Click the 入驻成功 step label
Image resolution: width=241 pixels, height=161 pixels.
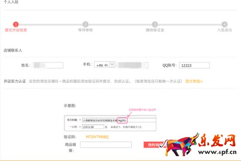[x=224, y=30]
